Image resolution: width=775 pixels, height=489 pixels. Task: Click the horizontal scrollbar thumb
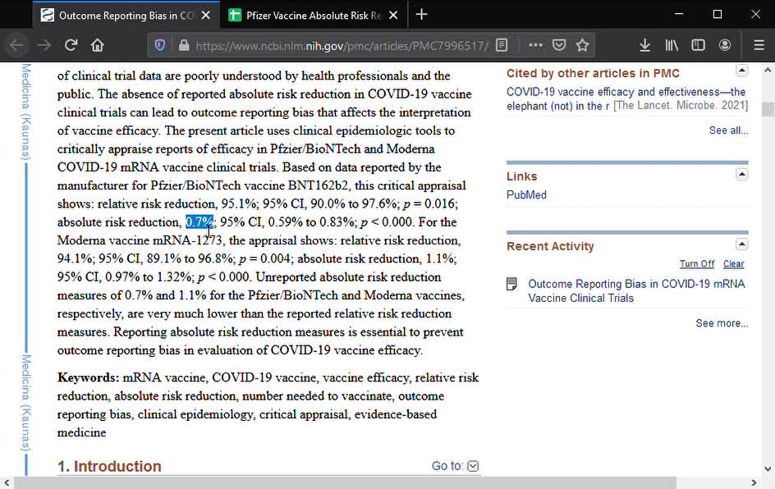tap(345, 482)
